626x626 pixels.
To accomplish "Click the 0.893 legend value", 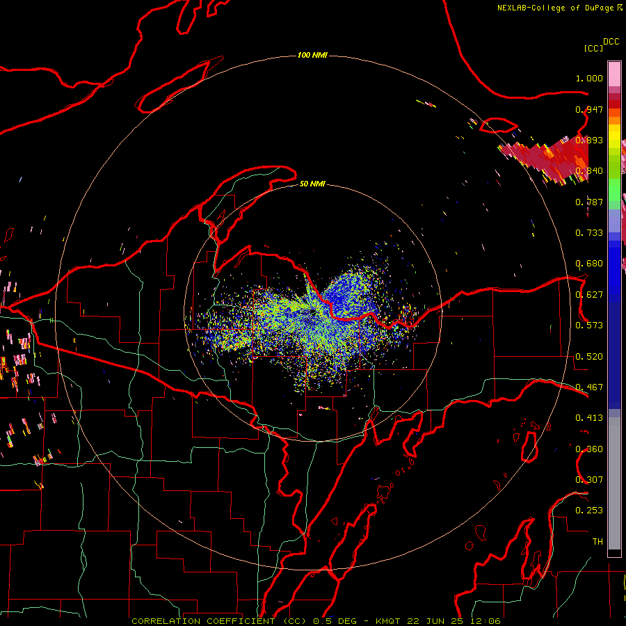I will (x=589, y=140).
